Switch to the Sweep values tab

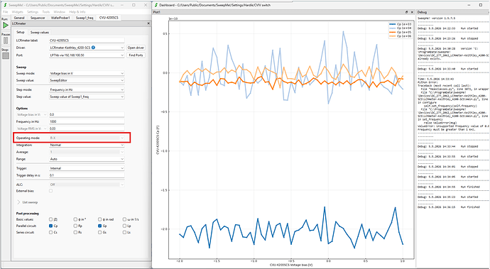point(39,32)
